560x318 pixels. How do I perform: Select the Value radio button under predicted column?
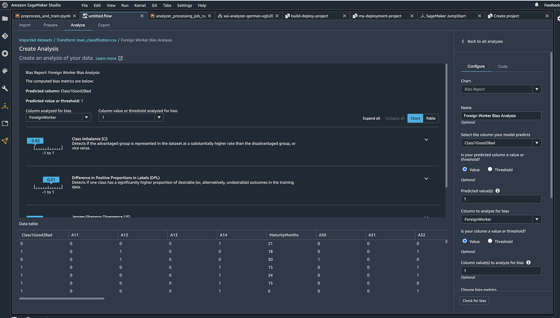click(x=464, y=169)
